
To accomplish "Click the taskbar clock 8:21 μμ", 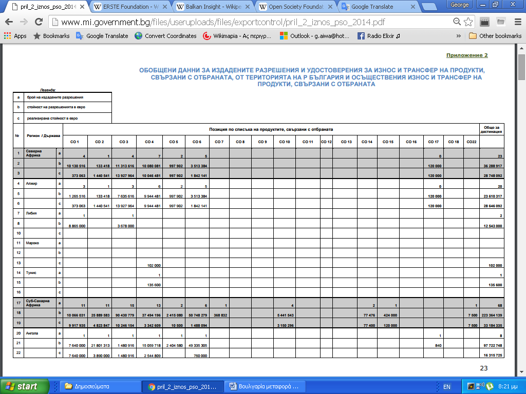I will coord(508,387).
